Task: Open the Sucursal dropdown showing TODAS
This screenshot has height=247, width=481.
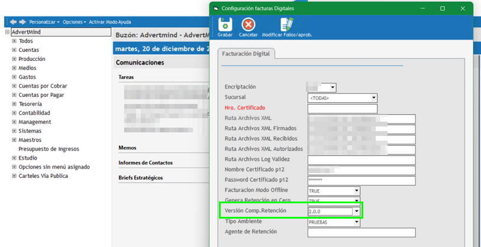Action: point(374,98)
